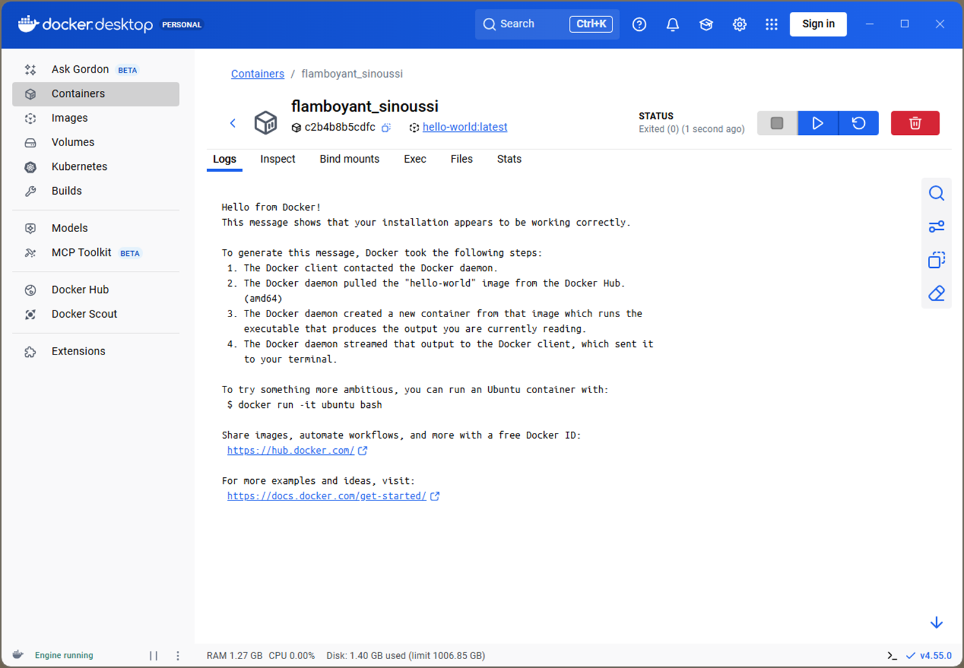Restart the container with the circular arrow
Viewport: 964px width, 668px height.
859,123
